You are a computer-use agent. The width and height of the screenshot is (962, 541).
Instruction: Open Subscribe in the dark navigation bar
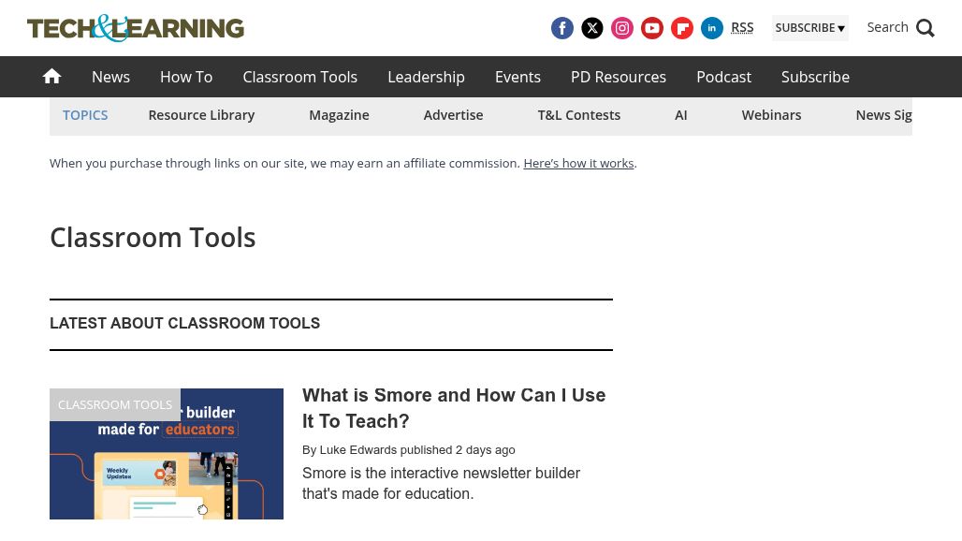(x=815, y=77)
